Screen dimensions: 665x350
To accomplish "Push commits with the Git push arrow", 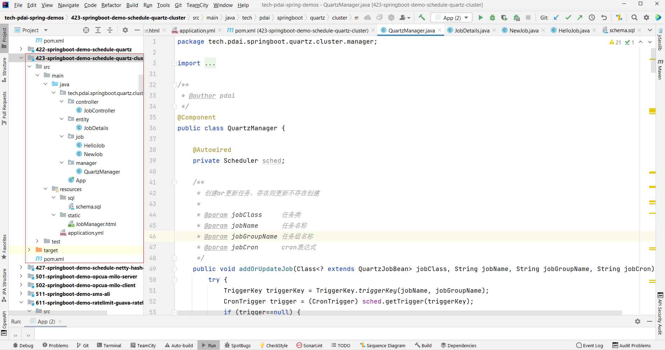I will [x=580, y=17].
